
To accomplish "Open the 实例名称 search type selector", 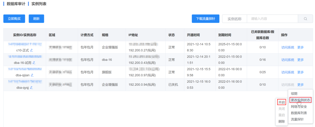I will click(x=234, y=19).
